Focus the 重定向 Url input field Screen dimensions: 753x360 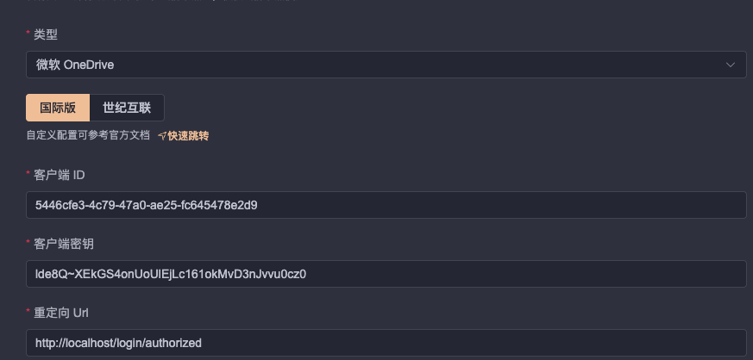coord(386,343)
